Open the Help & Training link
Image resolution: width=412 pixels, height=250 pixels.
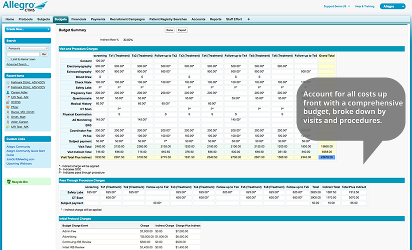pyautogui.click(x=364, y=6)
